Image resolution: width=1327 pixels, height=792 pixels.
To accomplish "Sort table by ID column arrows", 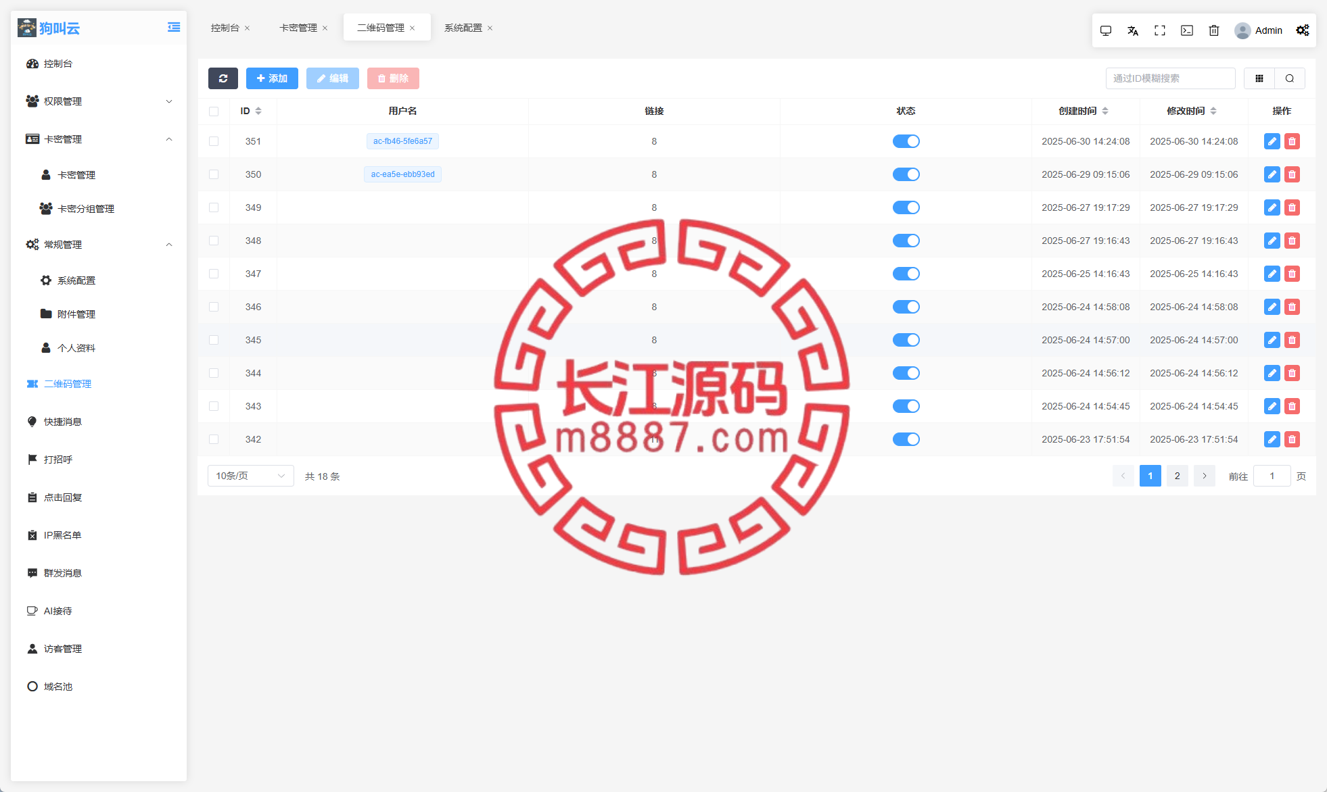I will [258, 111].
